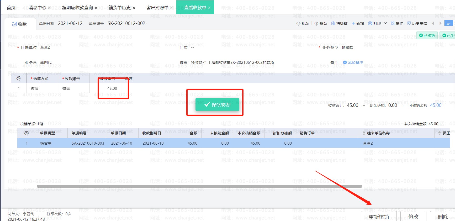Open the 视频 video tutorial icon

298,24
